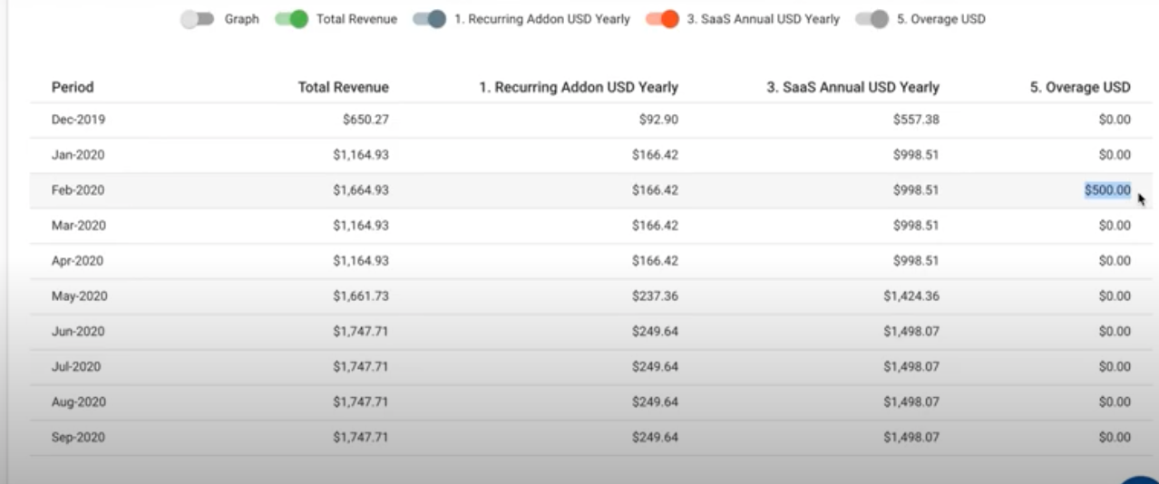Click Recurring Addon value in Feb-2020 row
Screen dimensions: 1159x484
(x=655, y=190)
